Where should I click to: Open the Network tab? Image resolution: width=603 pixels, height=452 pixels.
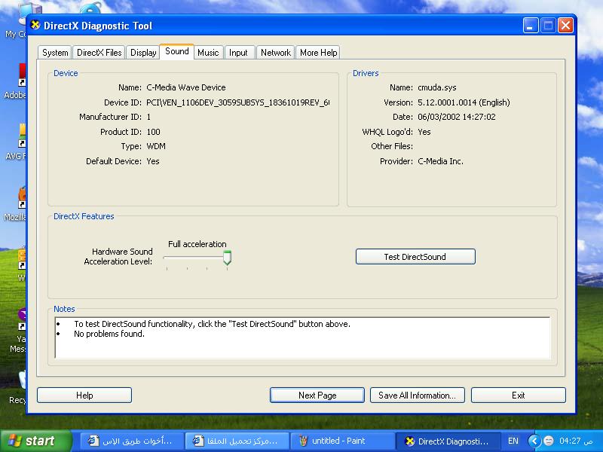click(x=275, y=53)
